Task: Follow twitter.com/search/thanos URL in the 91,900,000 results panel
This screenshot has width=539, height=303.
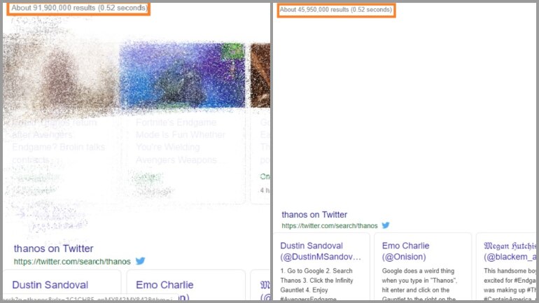Action: (72, 262)
